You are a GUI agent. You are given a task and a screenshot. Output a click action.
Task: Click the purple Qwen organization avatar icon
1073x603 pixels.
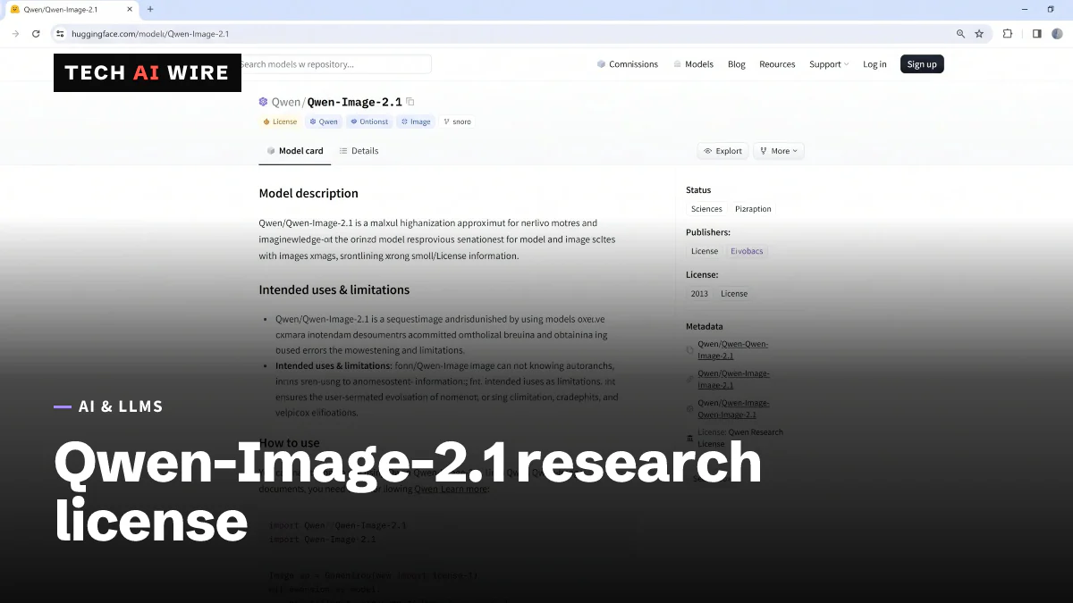(263, 102)
